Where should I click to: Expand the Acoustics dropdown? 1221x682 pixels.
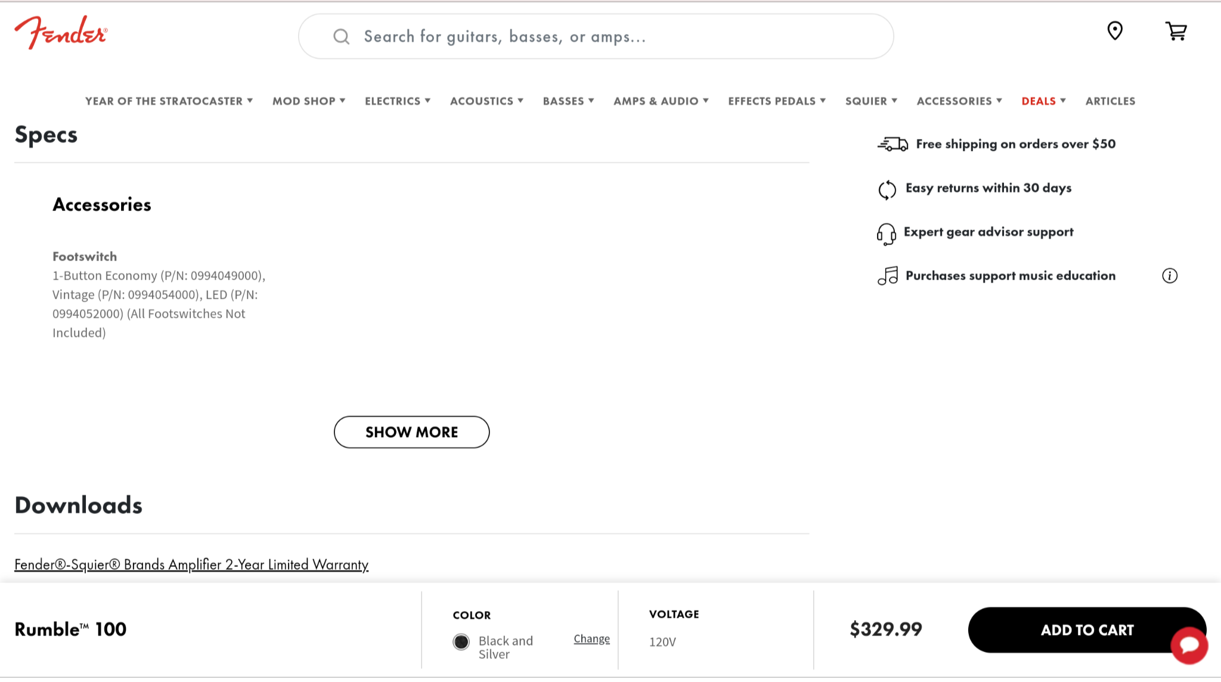coord(486,101)
